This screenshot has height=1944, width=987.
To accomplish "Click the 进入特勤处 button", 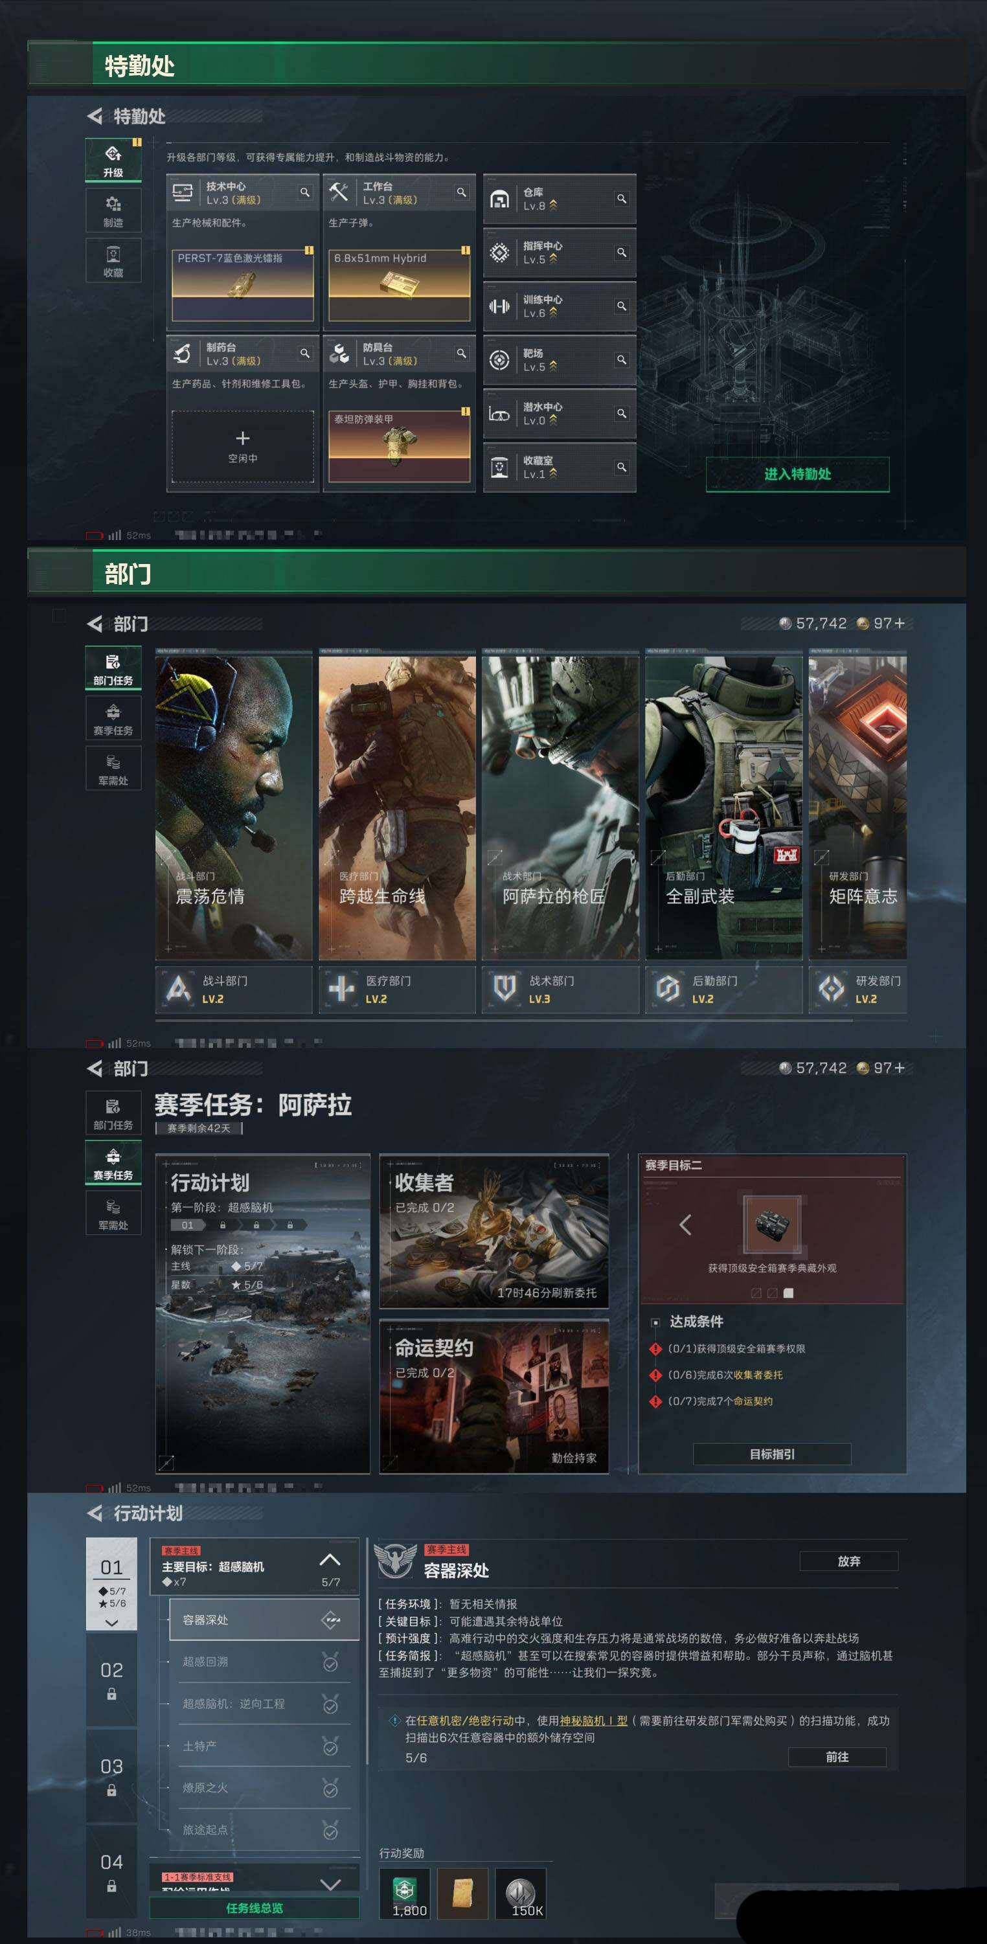I will point(798,474).
